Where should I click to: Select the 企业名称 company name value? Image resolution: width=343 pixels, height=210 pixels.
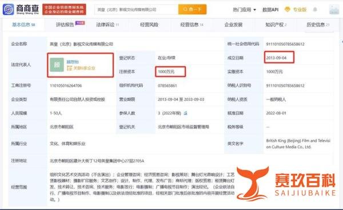[81, 44]
